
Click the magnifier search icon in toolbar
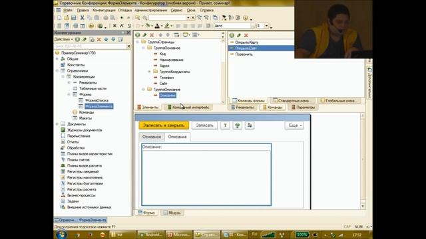click(x=145, y=18)
